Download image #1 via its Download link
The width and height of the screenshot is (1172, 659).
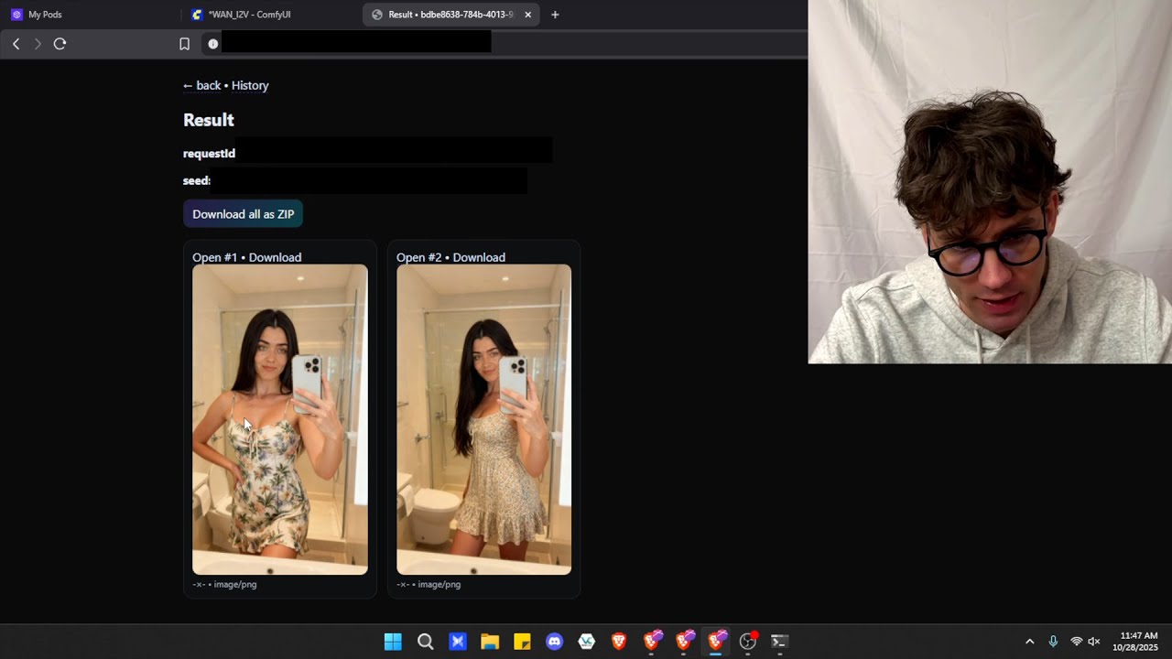tap(275, 257)
